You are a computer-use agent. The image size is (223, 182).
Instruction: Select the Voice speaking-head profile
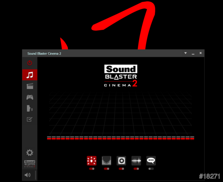[x=30, y=108]
